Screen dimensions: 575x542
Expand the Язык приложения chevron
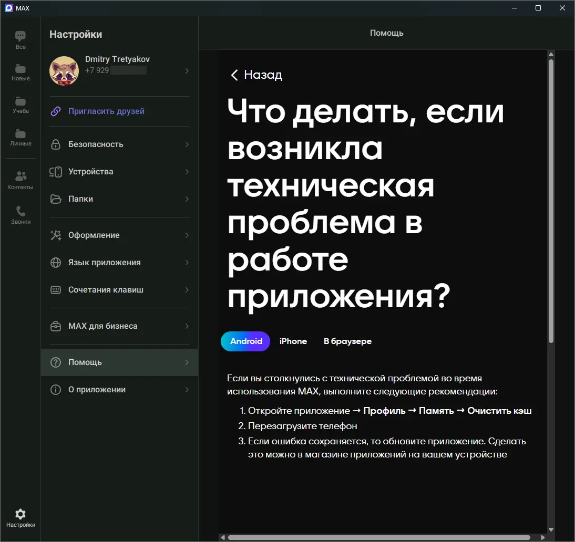point(187,263)
